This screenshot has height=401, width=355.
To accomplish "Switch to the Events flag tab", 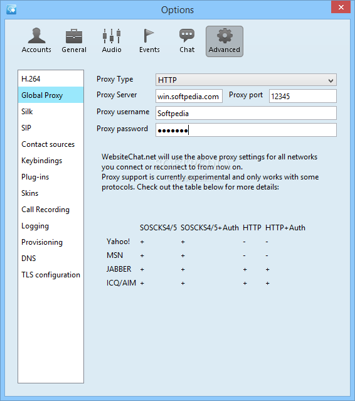I will tap(149, 41).
